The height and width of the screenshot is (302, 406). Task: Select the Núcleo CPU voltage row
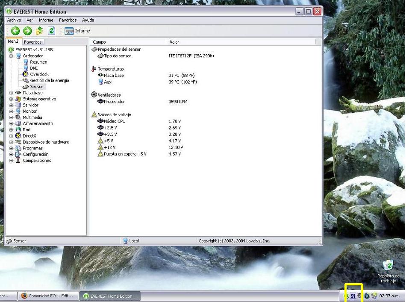[x=206, y=121]
